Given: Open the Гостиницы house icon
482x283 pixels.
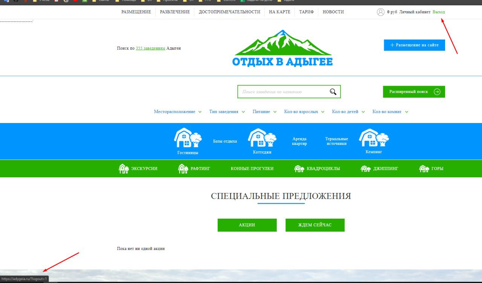Looking at the screenshot, I should tap(188, 138).
